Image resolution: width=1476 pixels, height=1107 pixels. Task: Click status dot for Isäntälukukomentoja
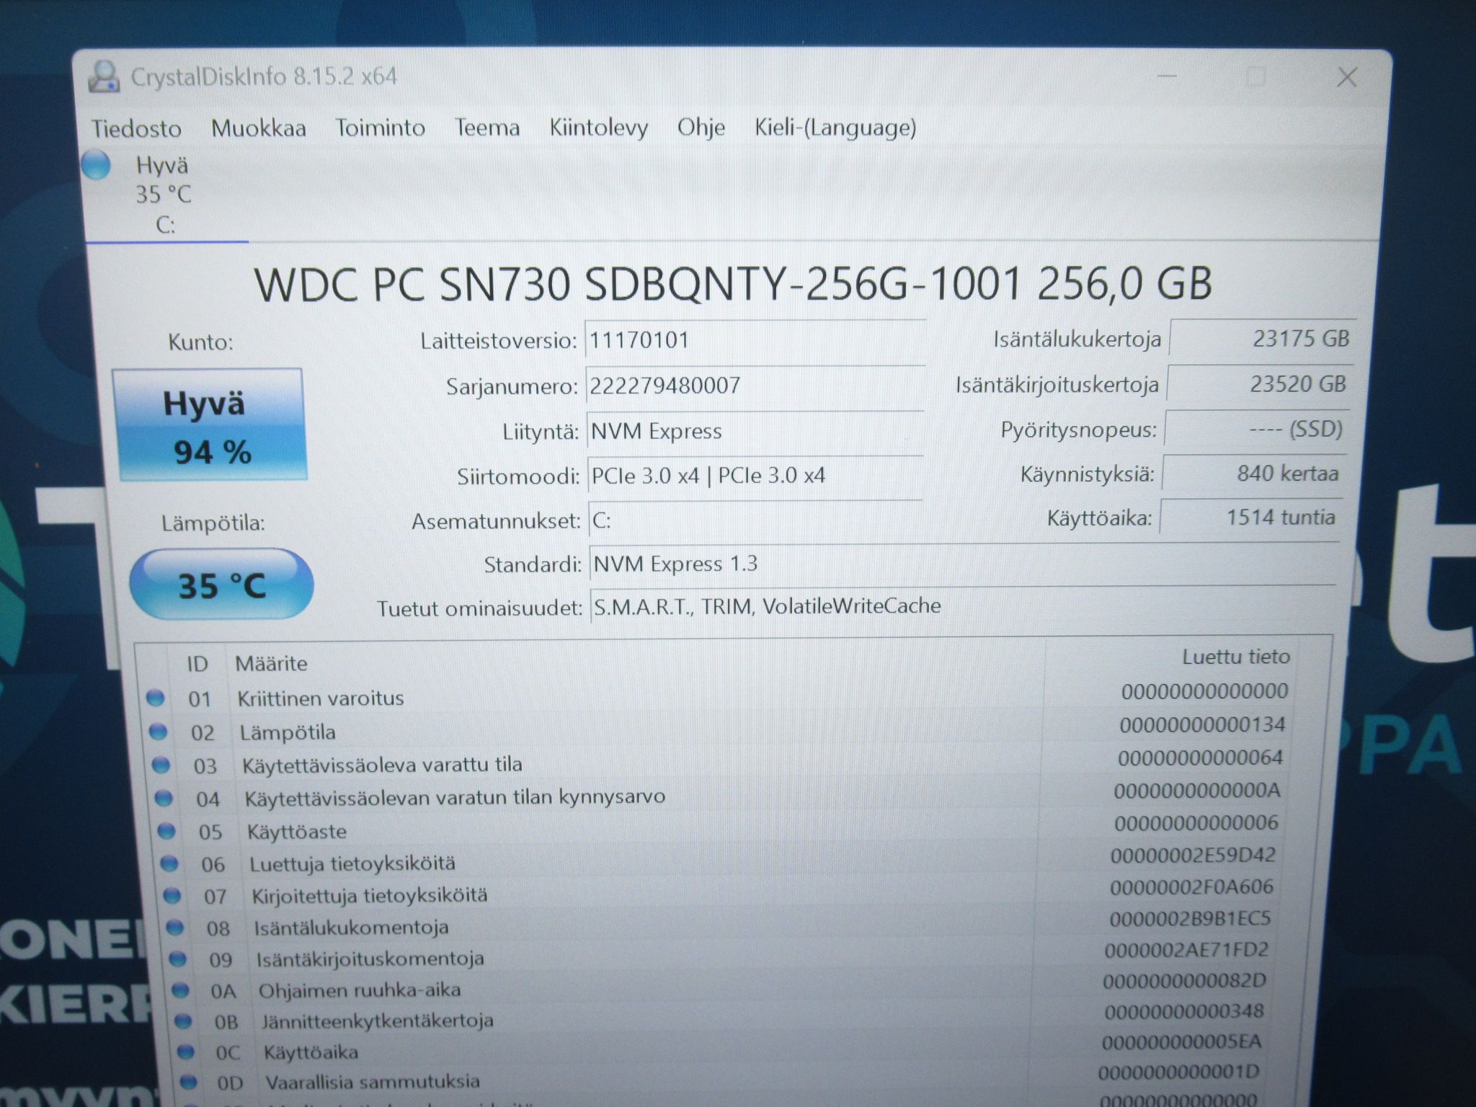(x=175, y=928)
